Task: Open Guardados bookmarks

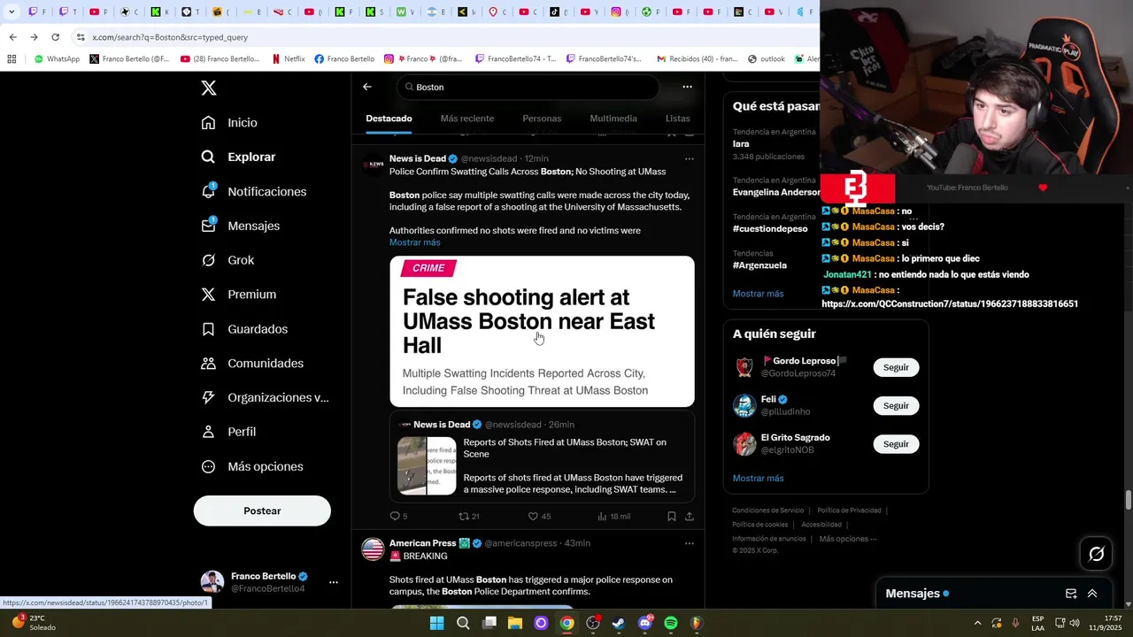Action: pos(244,329)
